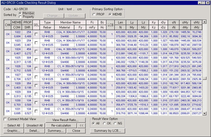This screenshot has width=211, height=137.
Task: Tick SEL checkbox for member 1029
Action: (x=36, y=94)
